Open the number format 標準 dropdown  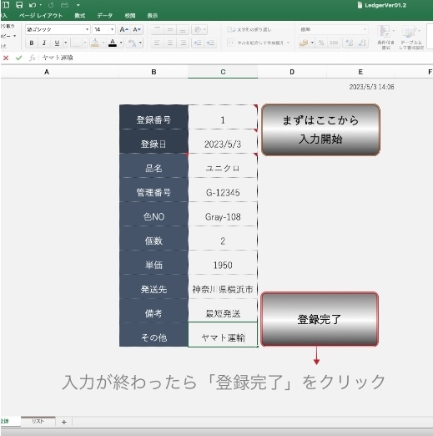tap(333, 29)
